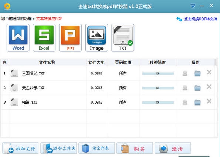Viewport: 220px width, 157px height.
Task: Open output file for 天龙八部.TXT
Action: (x=185, y=88)
